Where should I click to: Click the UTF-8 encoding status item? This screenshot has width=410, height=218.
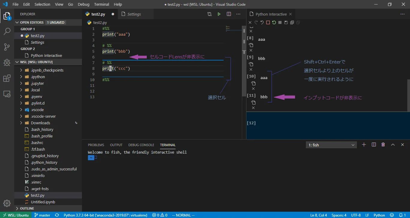[x=356, y=215]
